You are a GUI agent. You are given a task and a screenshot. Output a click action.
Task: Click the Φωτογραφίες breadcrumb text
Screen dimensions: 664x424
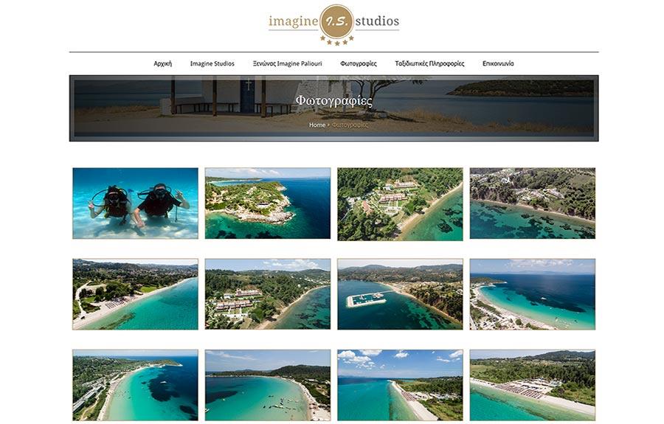350,125
